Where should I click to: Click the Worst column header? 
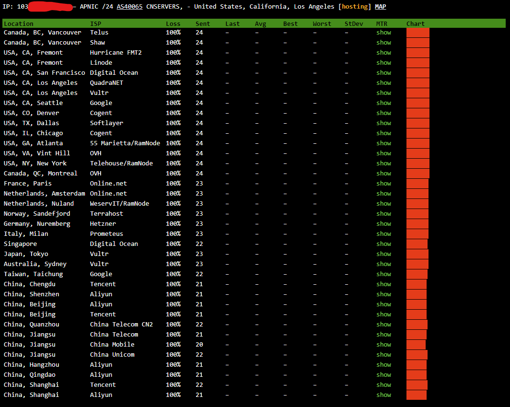tap(322, 24)
